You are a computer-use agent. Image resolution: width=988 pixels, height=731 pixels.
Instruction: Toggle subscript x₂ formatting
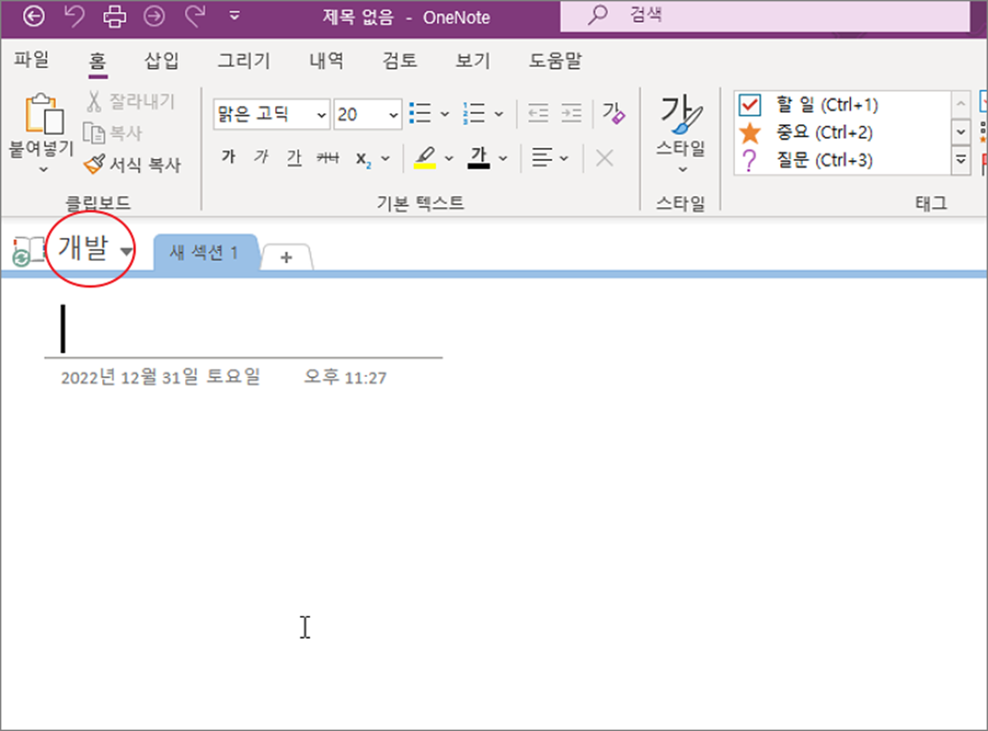(363, 158)
